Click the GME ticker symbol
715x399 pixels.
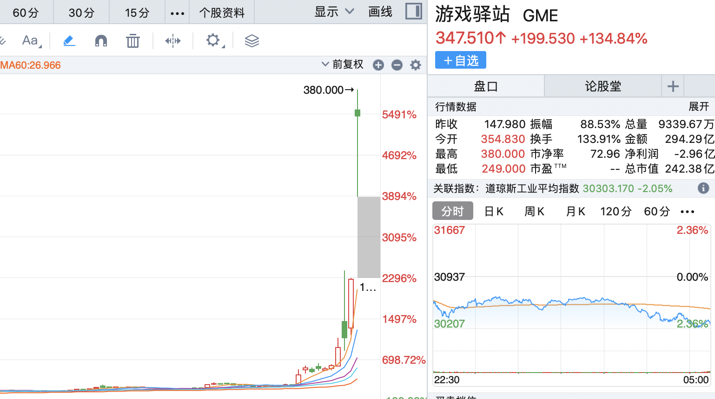pos(540,16)
